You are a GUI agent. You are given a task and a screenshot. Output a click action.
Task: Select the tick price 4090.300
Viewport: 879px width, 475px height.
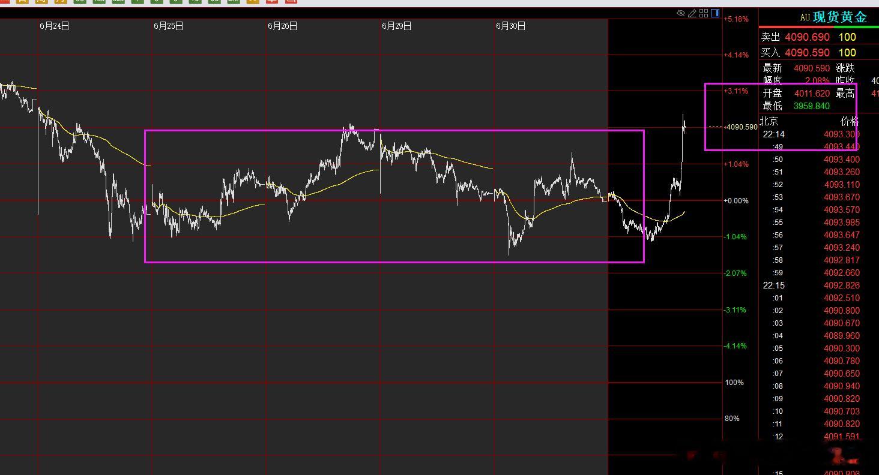point(842,348)
